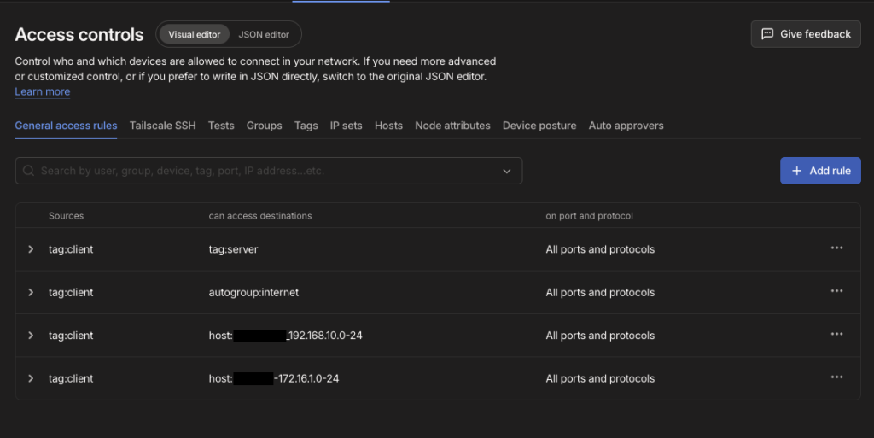Open the Device posture tab

tap(539, 126)
